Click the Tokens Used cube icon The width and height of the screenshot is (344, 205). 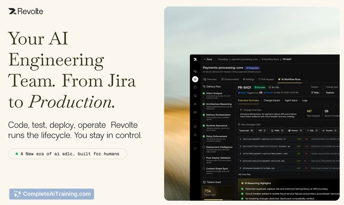(204, 182)
